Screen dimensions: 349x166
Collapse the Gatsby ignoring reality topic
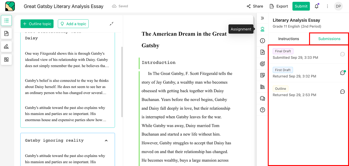coord(106,140)
